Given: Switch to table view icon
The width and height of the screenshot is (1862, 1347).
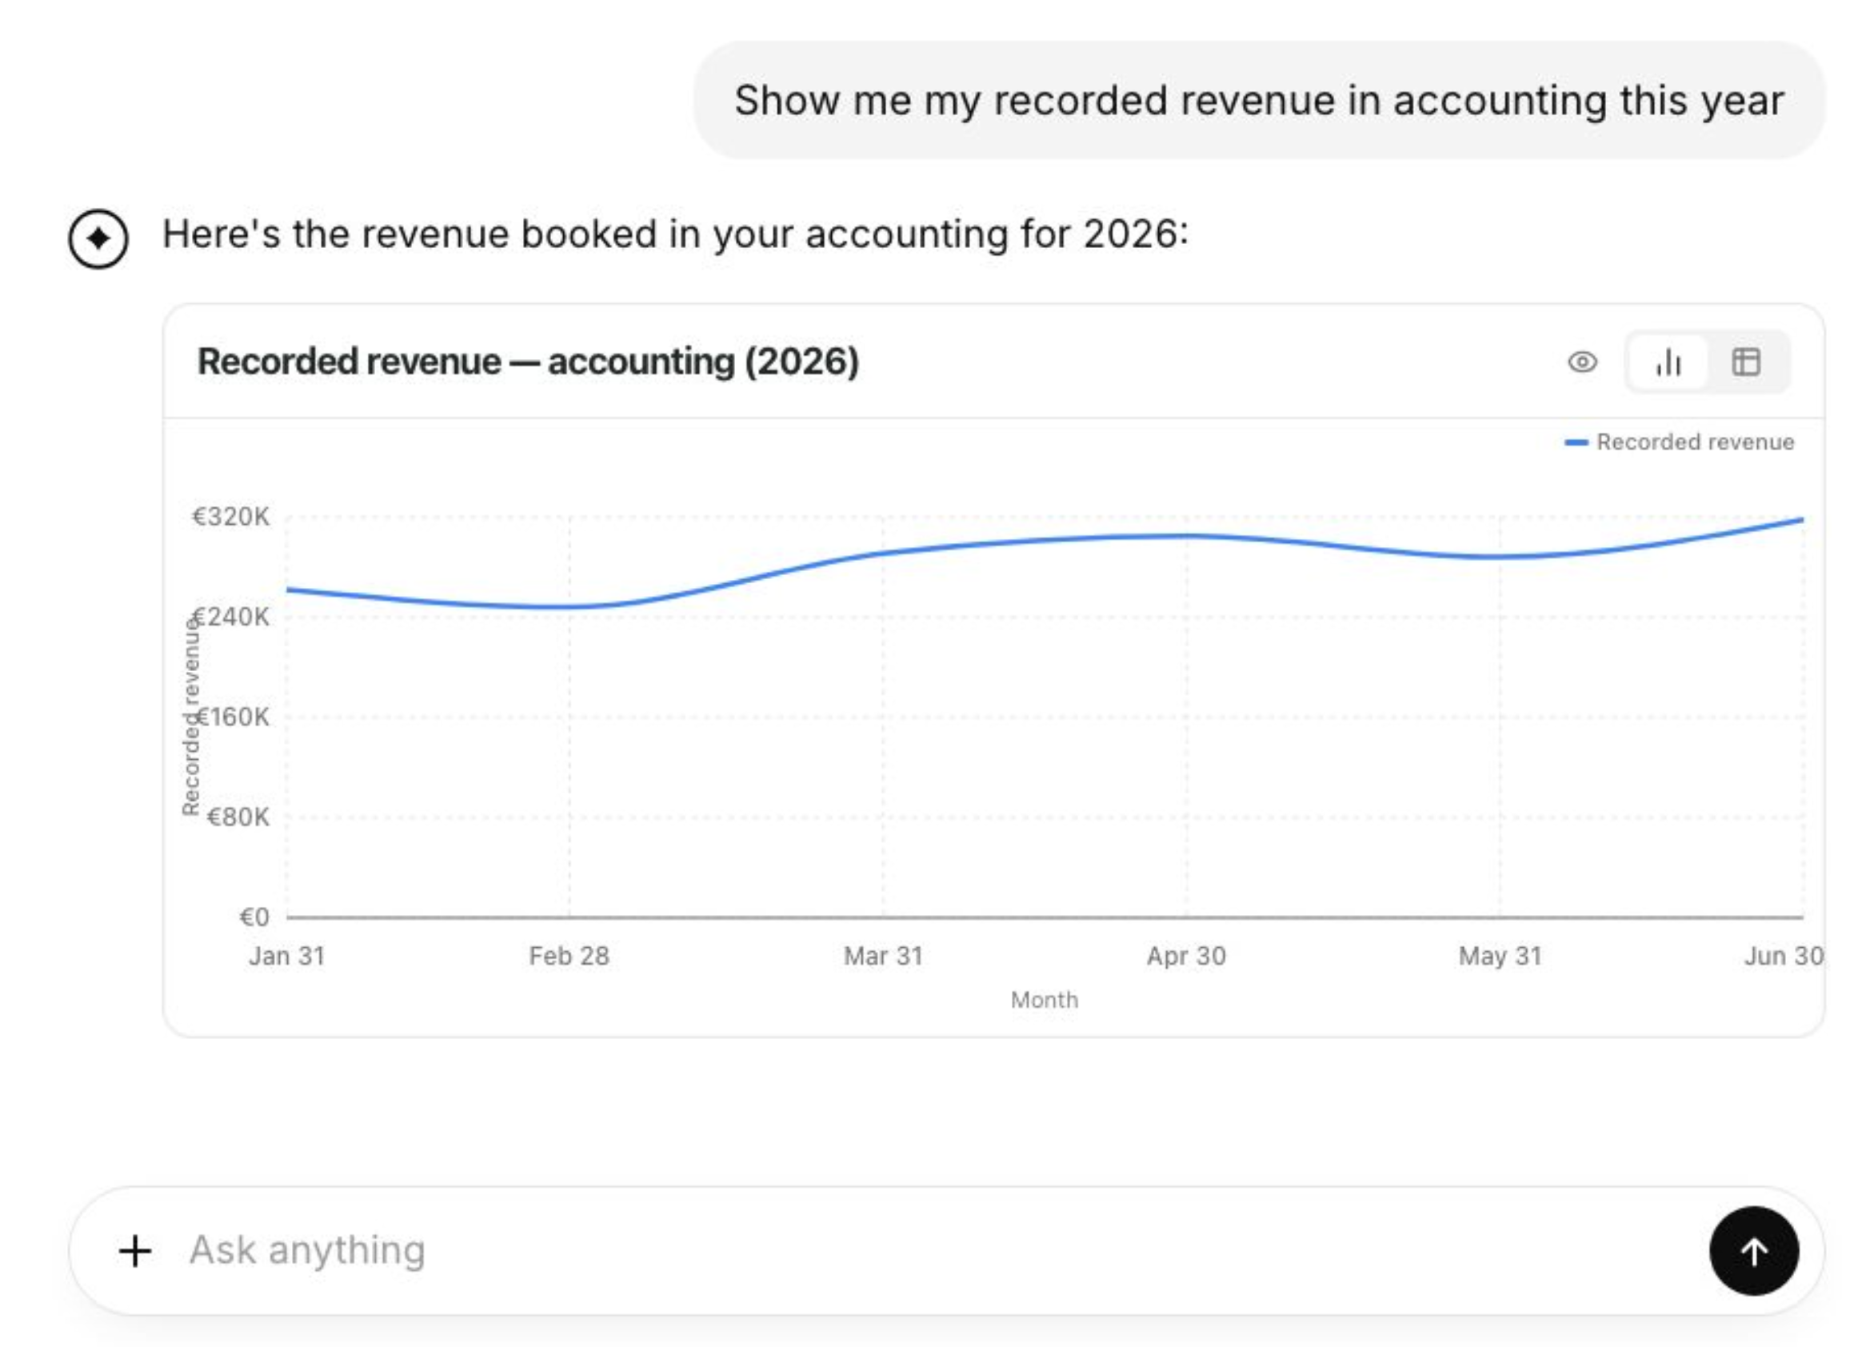Looking at the screenshot, I should (x=1745, y=362).
